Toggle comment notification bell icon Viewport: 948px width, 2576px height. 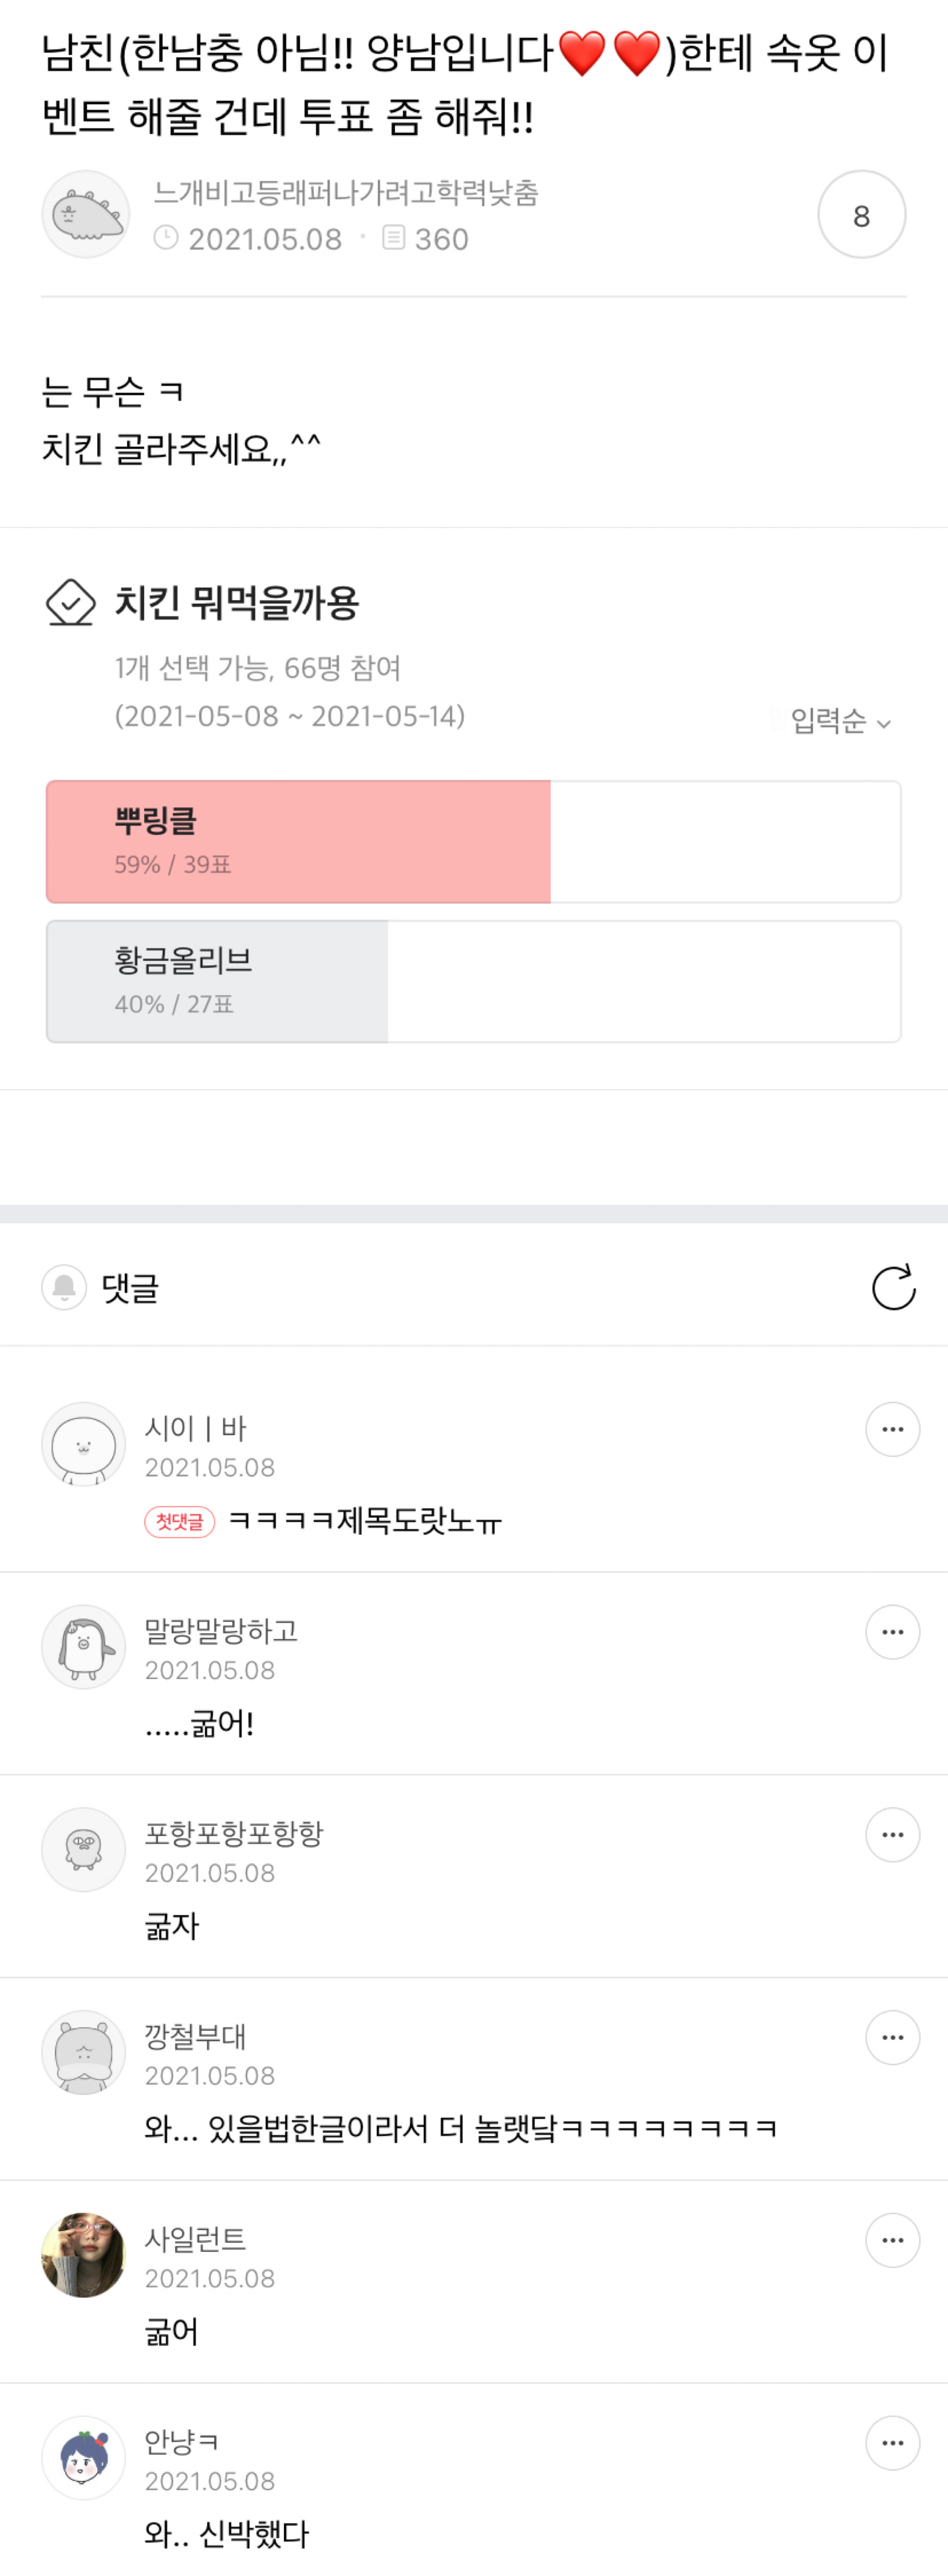[64, 1287]
